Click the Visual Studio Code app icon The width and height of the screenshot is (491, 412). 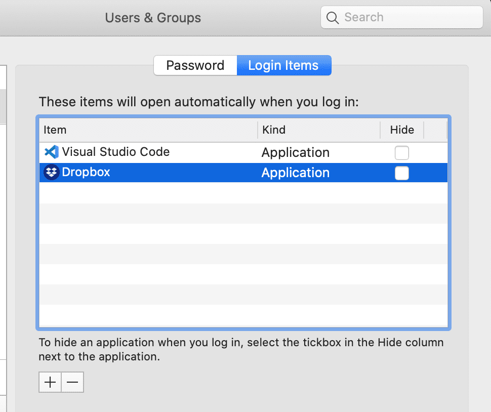coord(52,152)
